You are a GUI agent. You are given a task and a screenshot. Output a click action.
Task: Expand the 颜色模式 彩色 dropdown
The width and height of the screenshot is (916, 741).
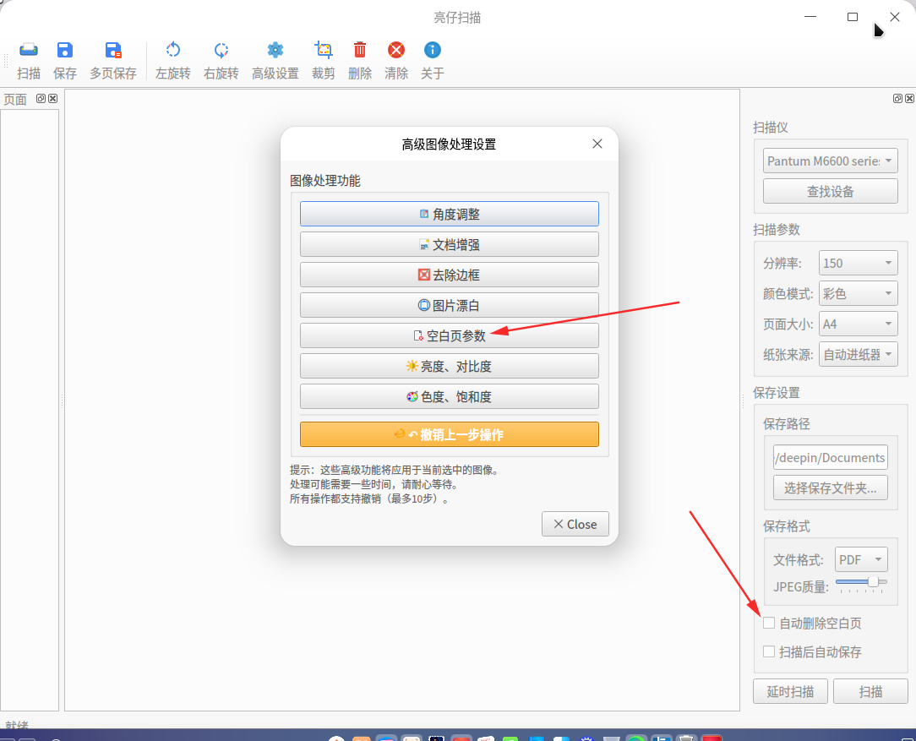tap(859, 293)
